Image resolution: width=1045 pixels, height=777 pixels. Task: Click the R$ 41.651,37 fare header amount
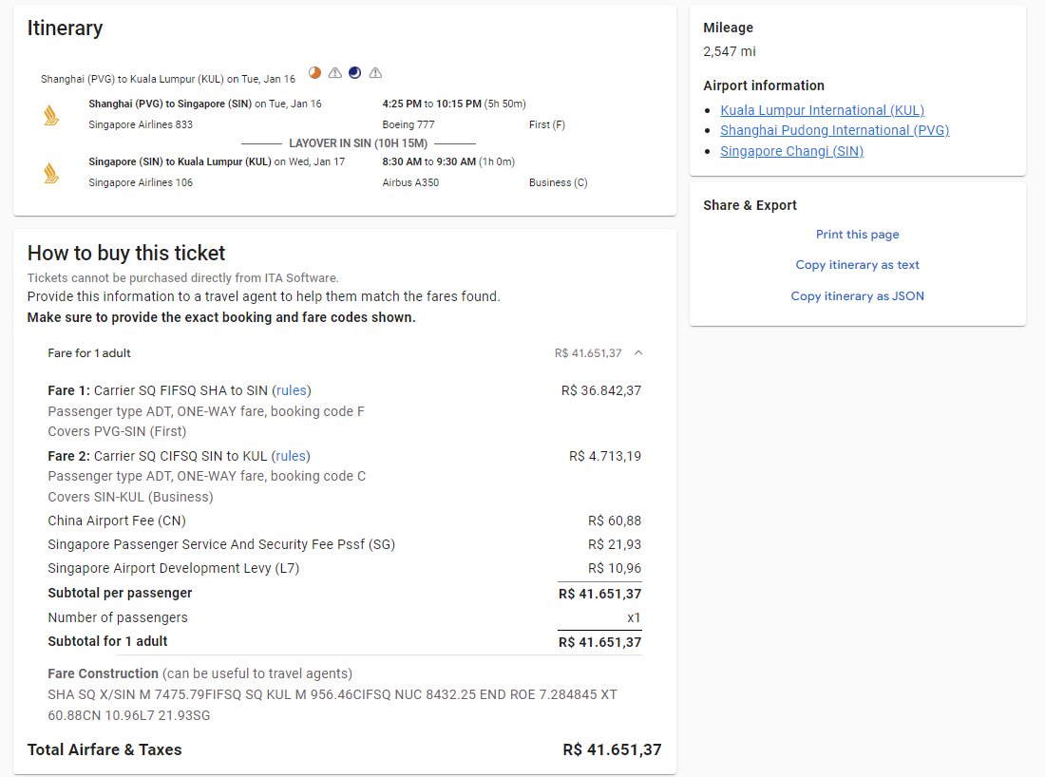[x=588, y=353]
